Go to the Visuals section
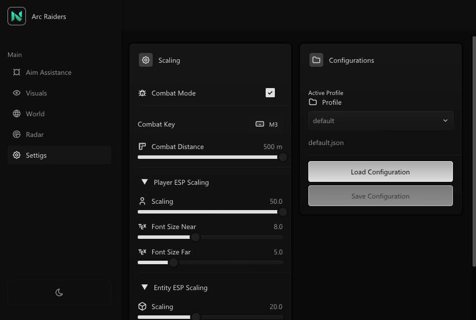476x320 pixels. pos(36,93)
